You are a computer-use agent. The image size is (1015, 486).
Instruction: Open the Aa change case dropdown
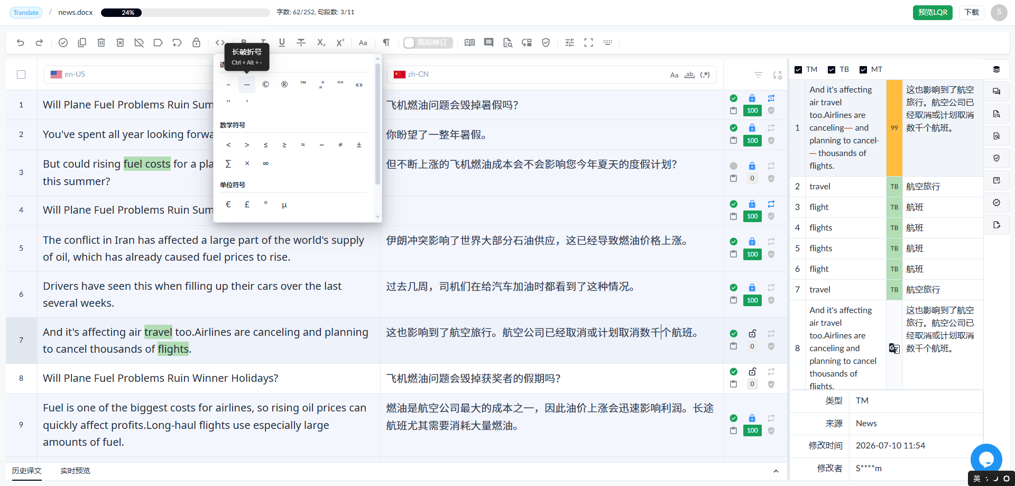coord(363,43)
